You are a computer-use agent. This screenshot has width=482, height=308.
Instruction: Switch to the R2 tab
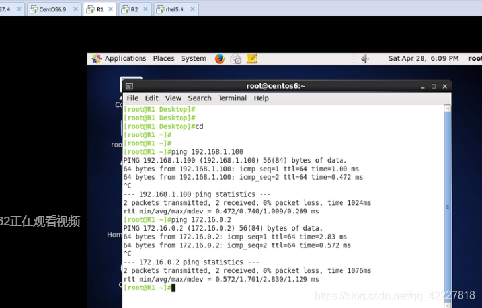click(134, 9)
